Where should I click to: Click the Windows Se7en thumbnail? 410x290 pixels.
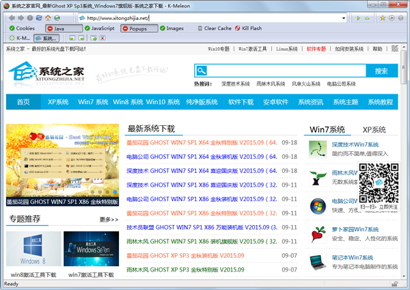point(92,249)
